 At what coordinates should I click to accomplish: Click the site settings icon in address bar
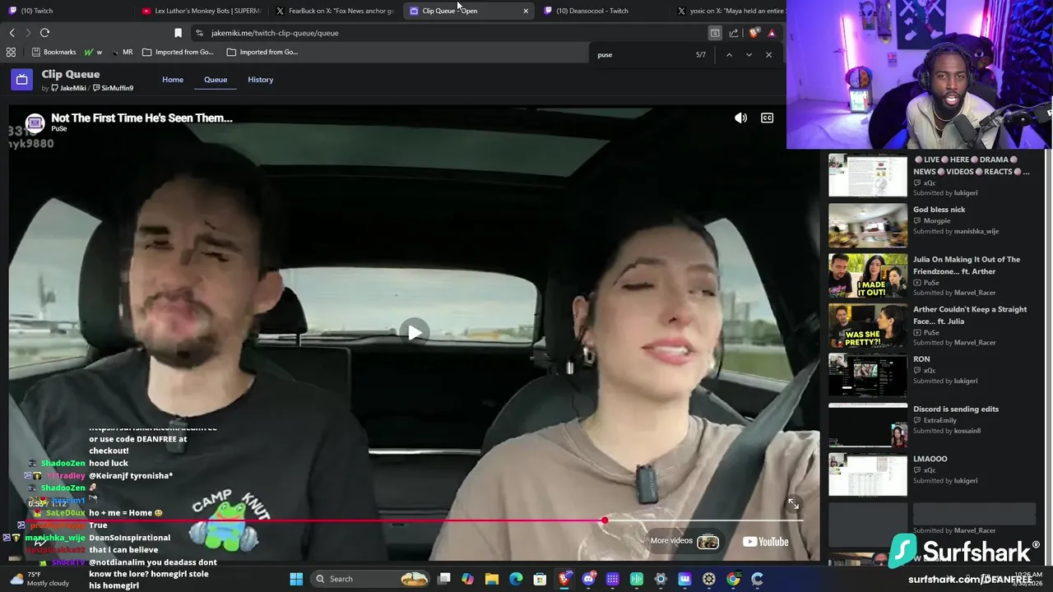[x=199, y=33]
